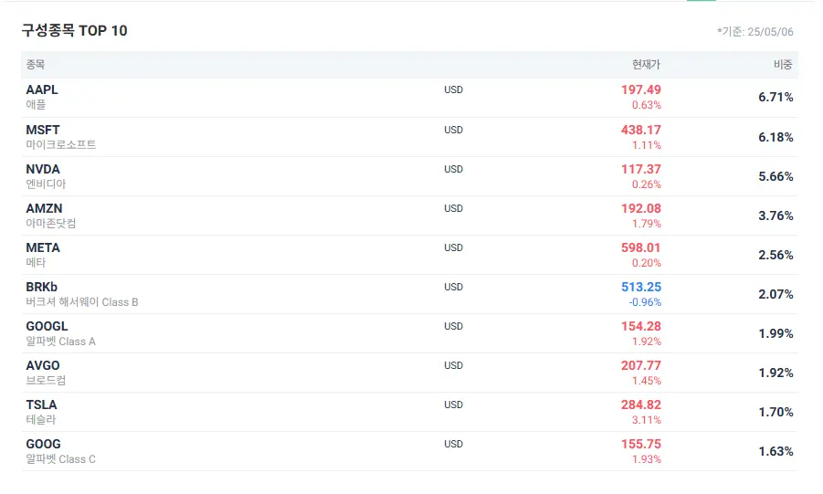This screenshot has width=823, height=494.
Task: Click META change 0.20%
Action: (647, 262)
